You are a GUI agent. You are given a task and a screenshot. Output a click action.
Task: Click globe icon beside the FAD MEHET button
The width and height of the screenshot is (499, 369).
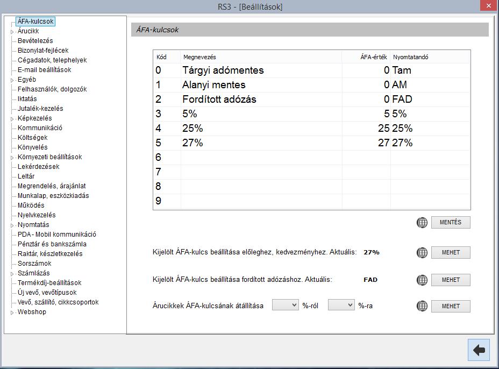coord(422,280)
